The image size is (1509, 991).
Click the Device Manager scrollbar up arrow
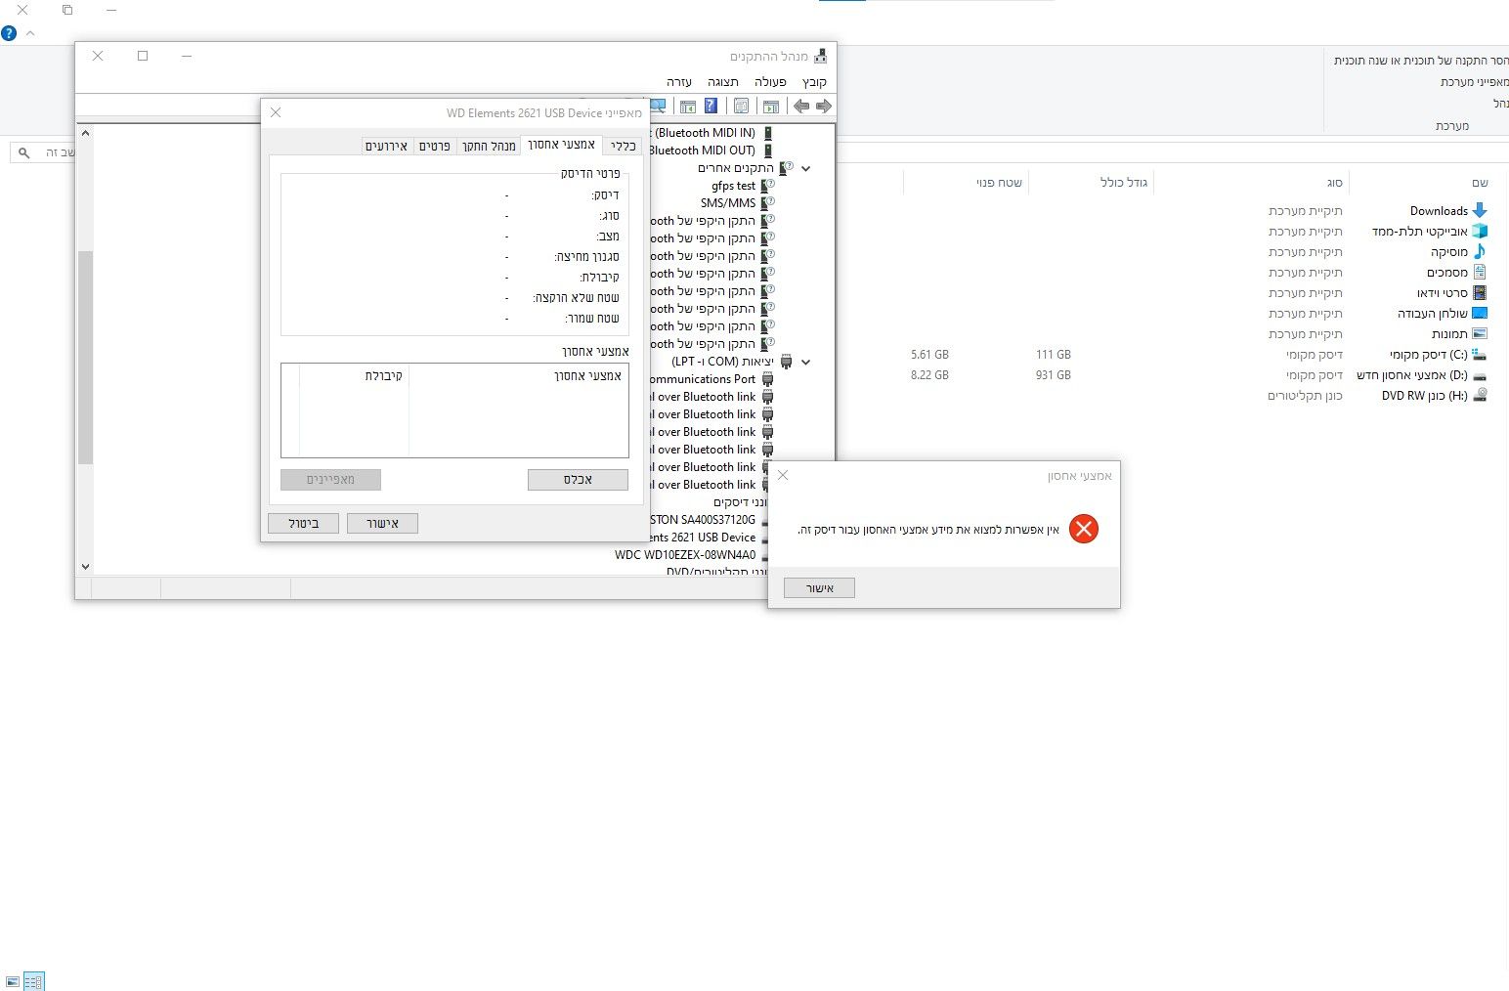[x=85, y=133]
